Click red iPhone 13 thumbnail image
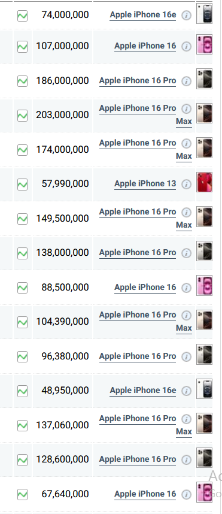This screenshot has height=514, width=222. (x=204, y=182)
